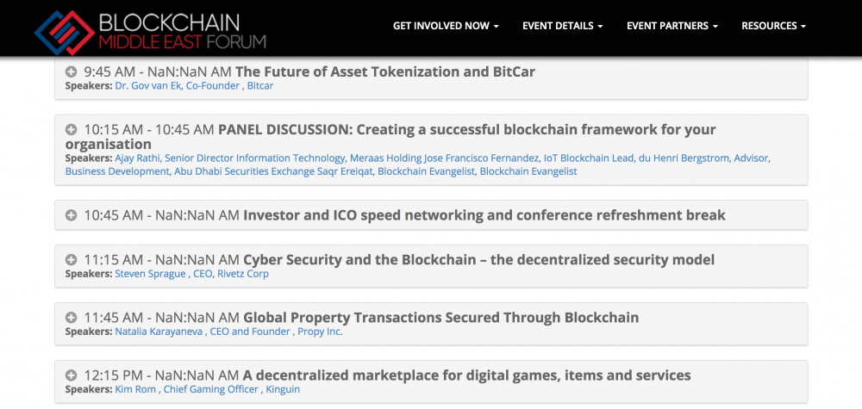Viewport: 862px width, 409px height.
Task: Click plus icon for 11:15 AM Cyber Security session
Action: 72,259
